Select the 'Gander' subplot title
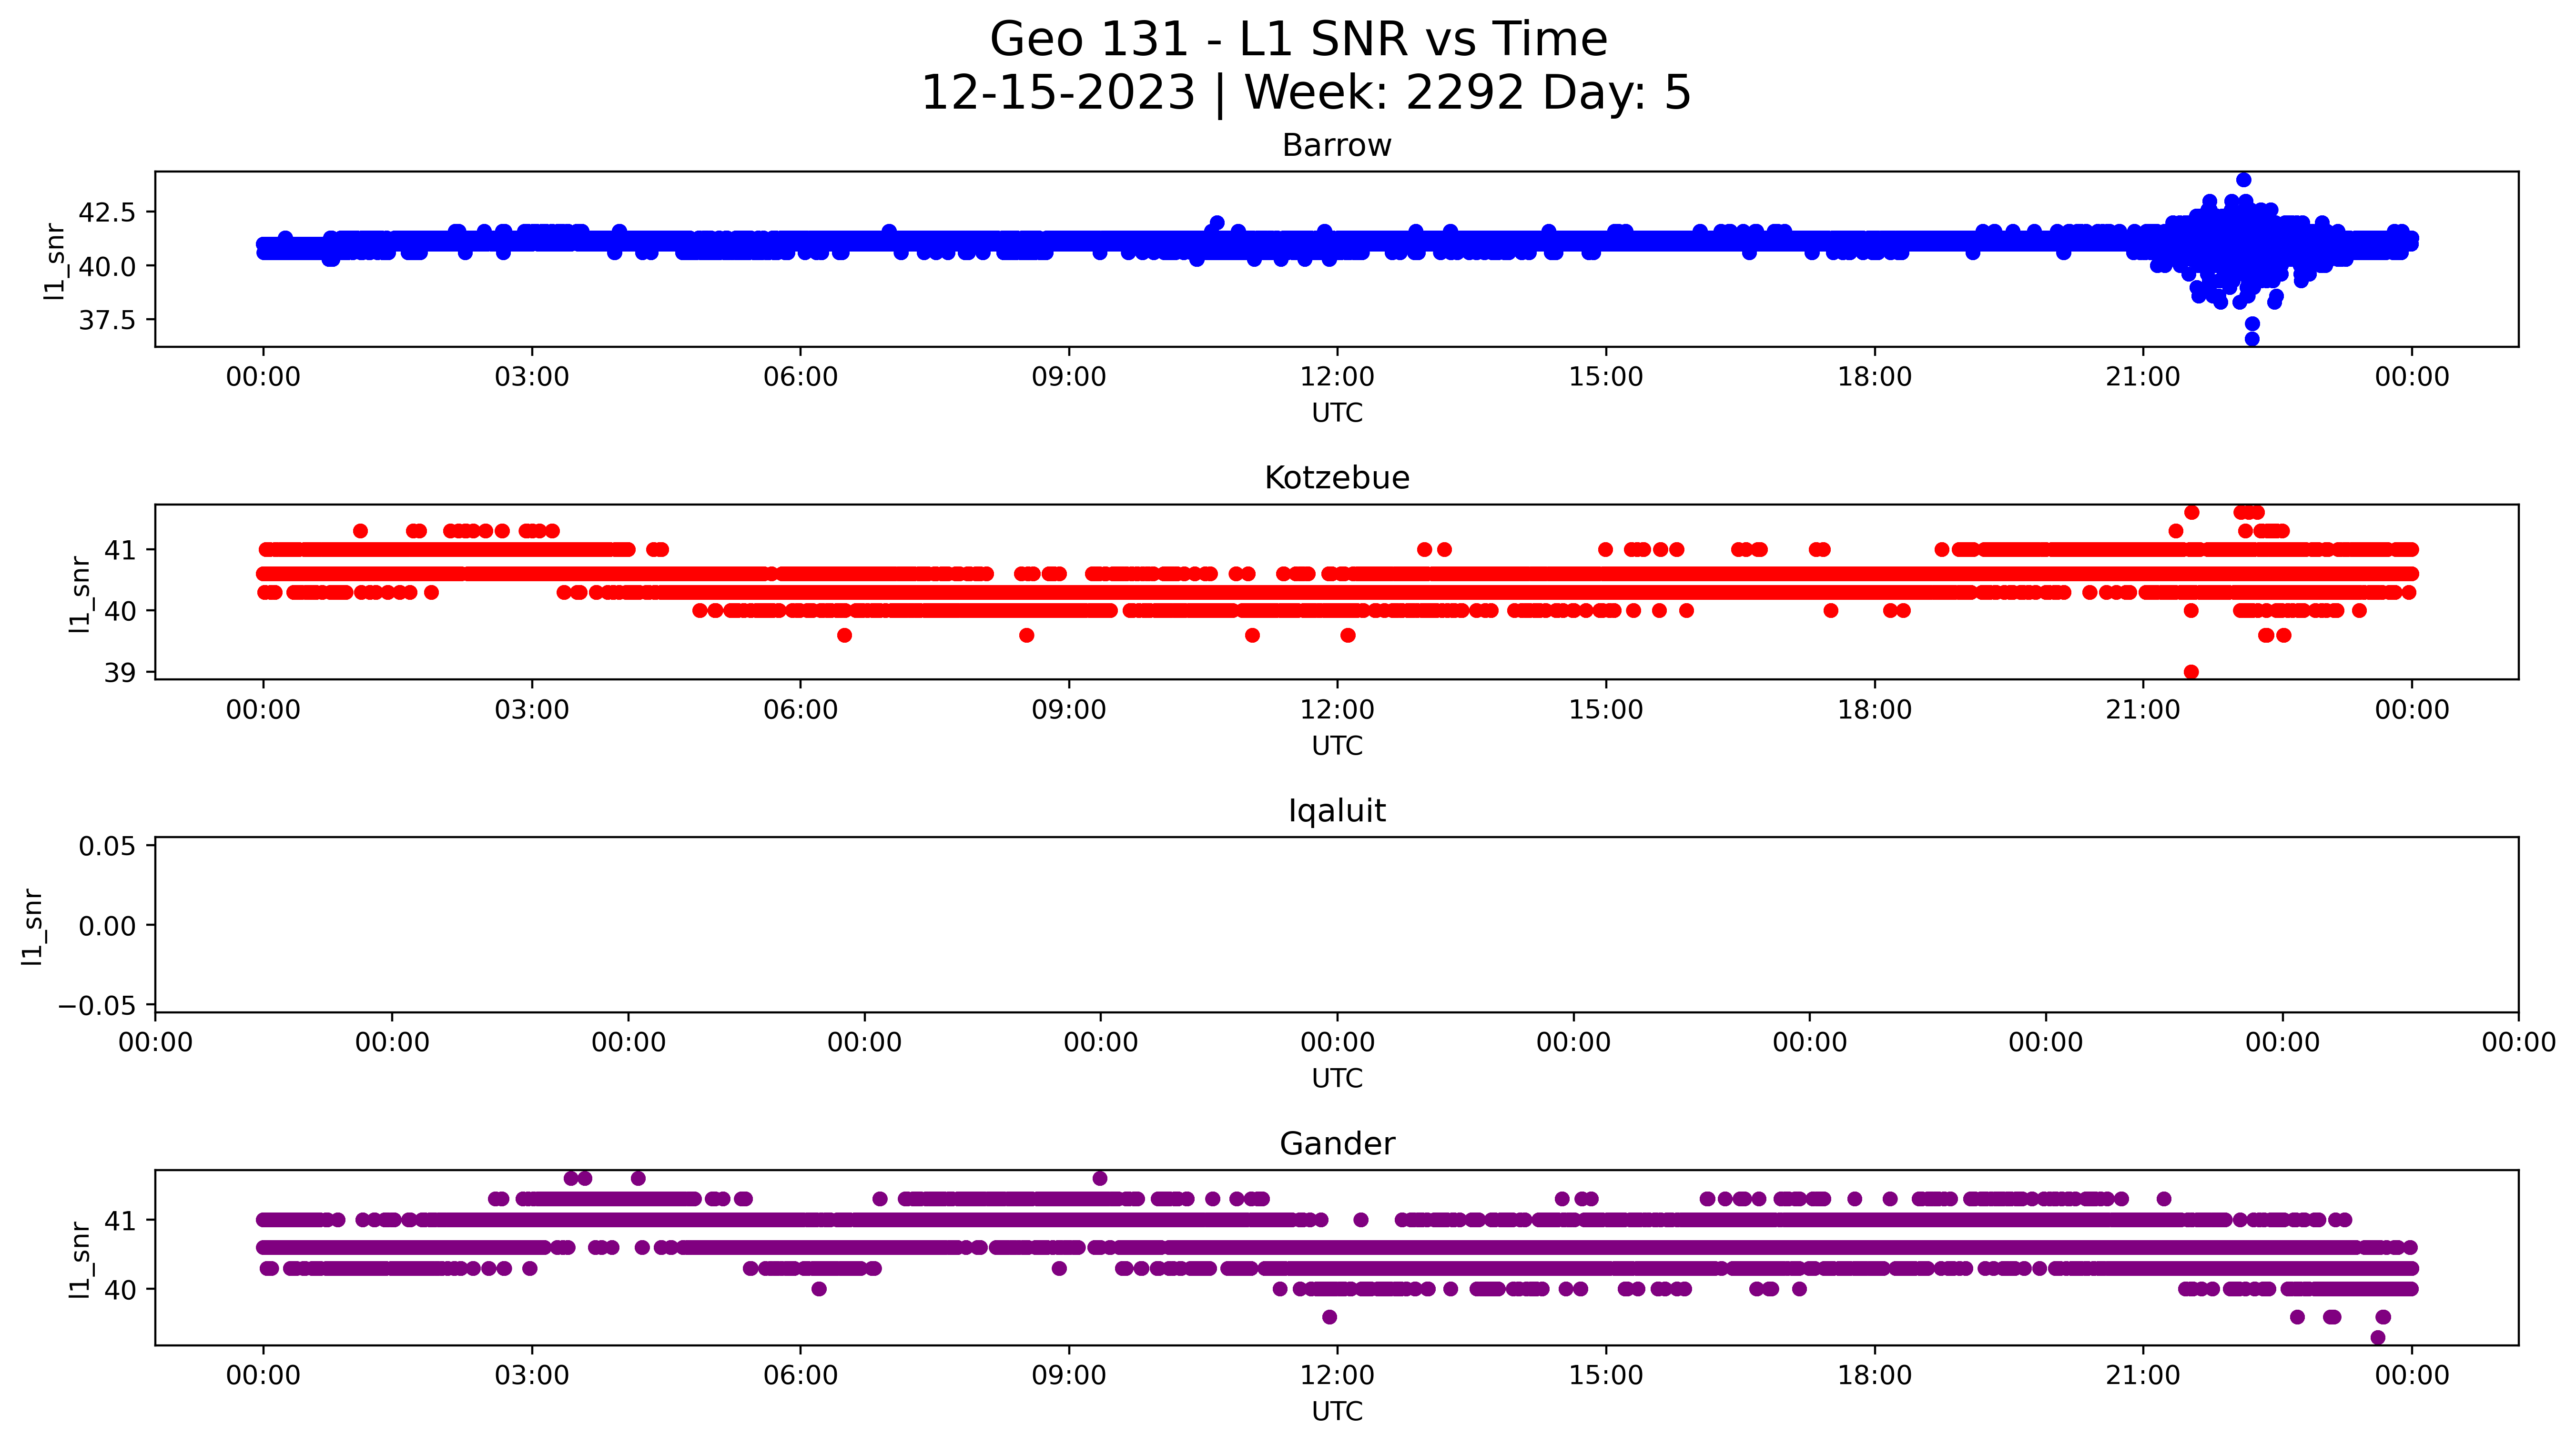This screenshot has width=2576, height=1445. (1336, 1144)
